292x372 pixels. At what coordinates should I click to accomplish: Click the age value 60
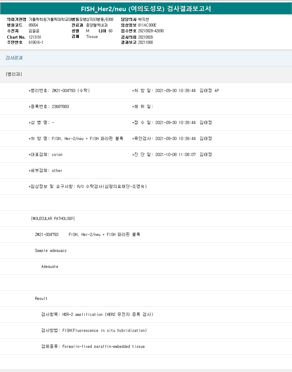(x=110, y=31)
